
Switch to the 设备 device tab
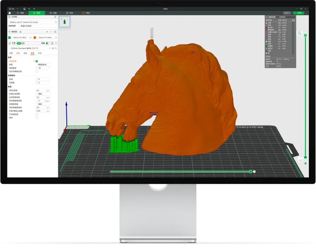(x=53, y=13)
